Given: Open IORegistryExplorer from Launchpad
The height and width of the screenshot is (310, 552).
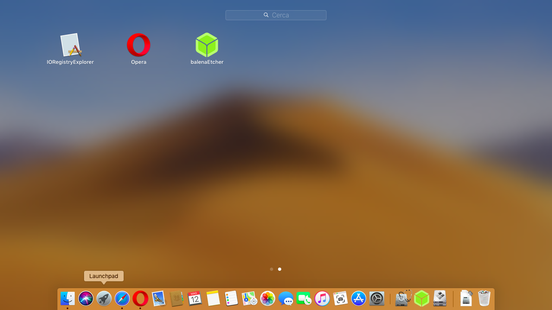Looking at the screenshot, I should [70, 45].
